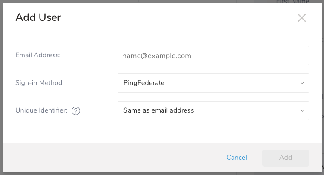
Task: Expand the Unique Identifier chevron arrow
Action: click(x=302, y=110)
